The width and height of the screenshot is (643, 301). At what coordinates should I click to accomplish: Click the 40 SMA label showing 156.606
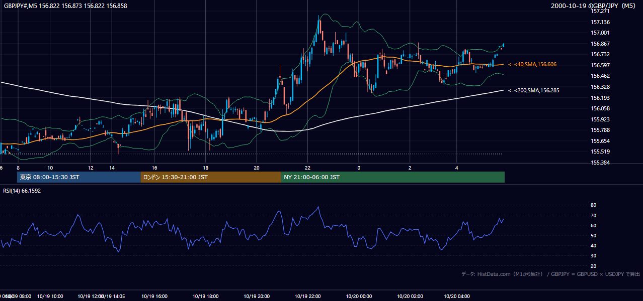pyautogui.click(x=532, y=64)
